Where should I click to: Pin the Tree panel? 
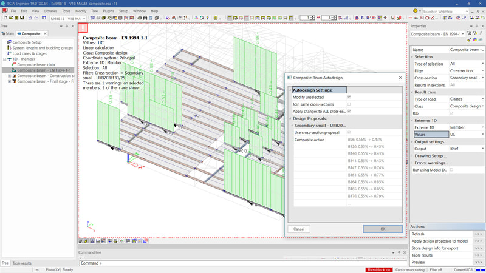pyautogui.click(x=67, y=26)
